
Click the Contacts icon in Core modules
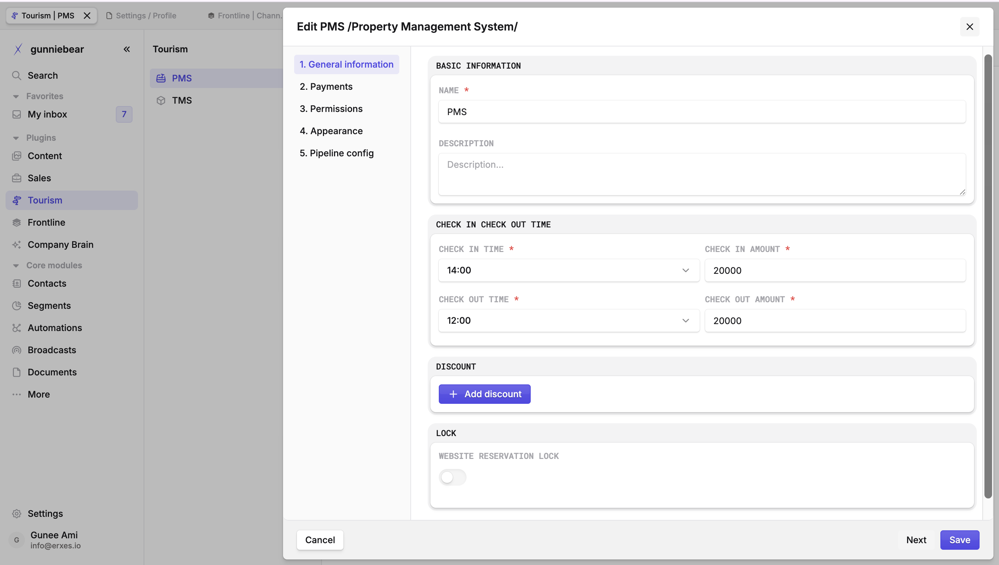click(16, 284)
